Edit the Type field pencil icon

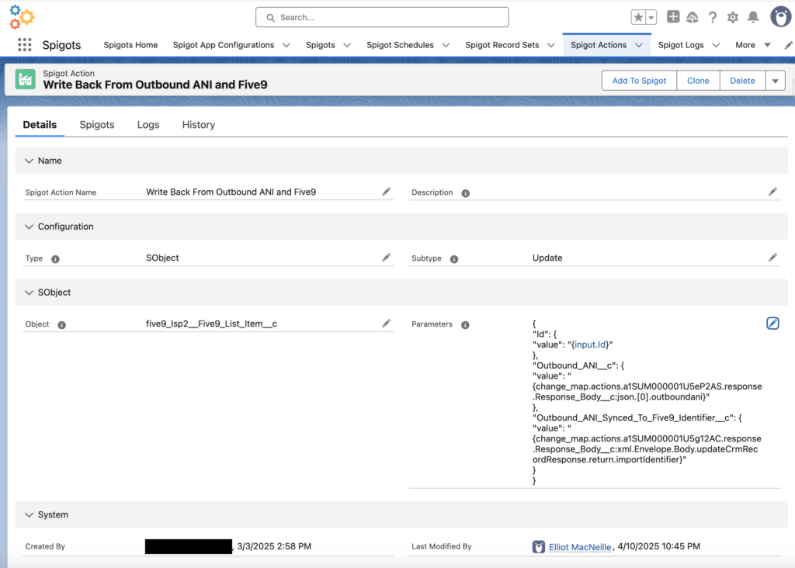pyautogui.click(x=387, y=258)
